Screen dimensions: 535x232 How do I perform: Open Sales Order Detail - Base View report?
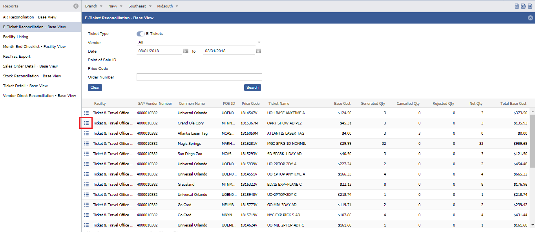30,66
